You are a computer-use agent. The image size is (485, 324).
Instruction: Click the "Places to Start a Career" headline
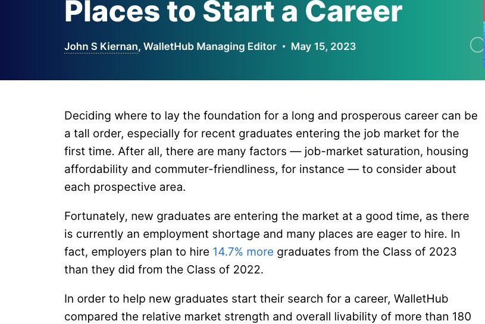(233, 12)
